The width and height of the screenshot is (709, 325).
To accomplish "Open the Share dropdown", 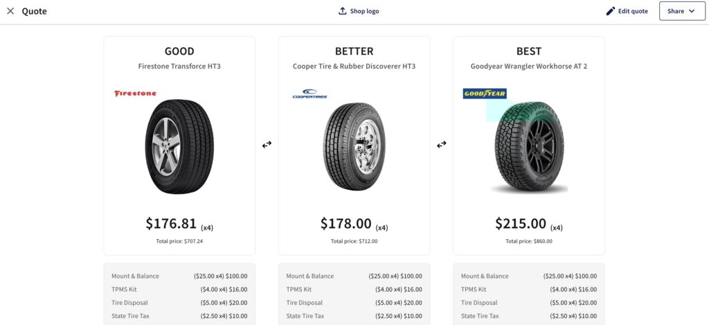I will point(682,11).
